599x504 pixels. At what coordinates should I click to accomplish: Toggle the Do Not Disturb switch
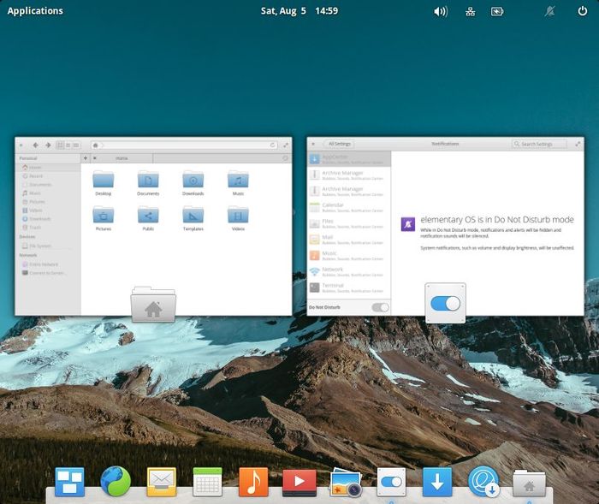pos(380,306)
